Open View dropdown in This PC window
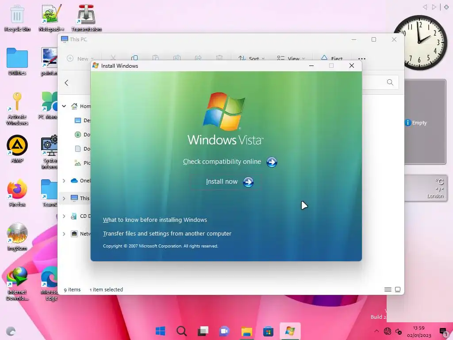The height and width of the screenshot is (340, 453). 291,58
